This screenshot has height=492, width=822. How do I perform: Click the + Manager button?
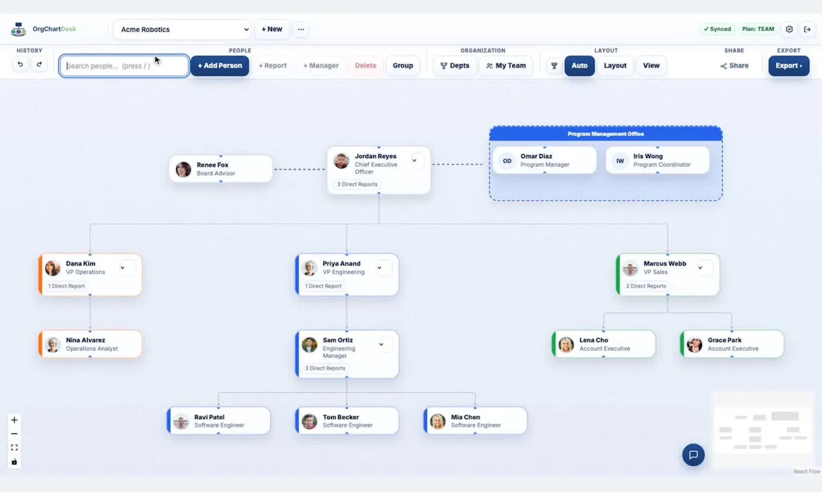click(321, 66)
